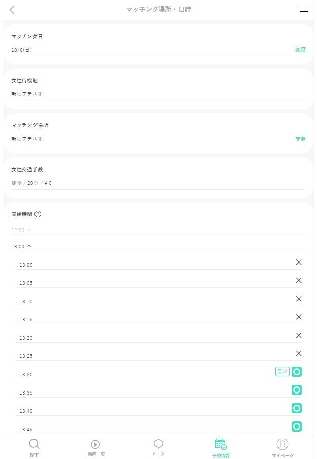The image size is (317, 459).
Task: Open トーク chat tab
Action: coord(158,448)
